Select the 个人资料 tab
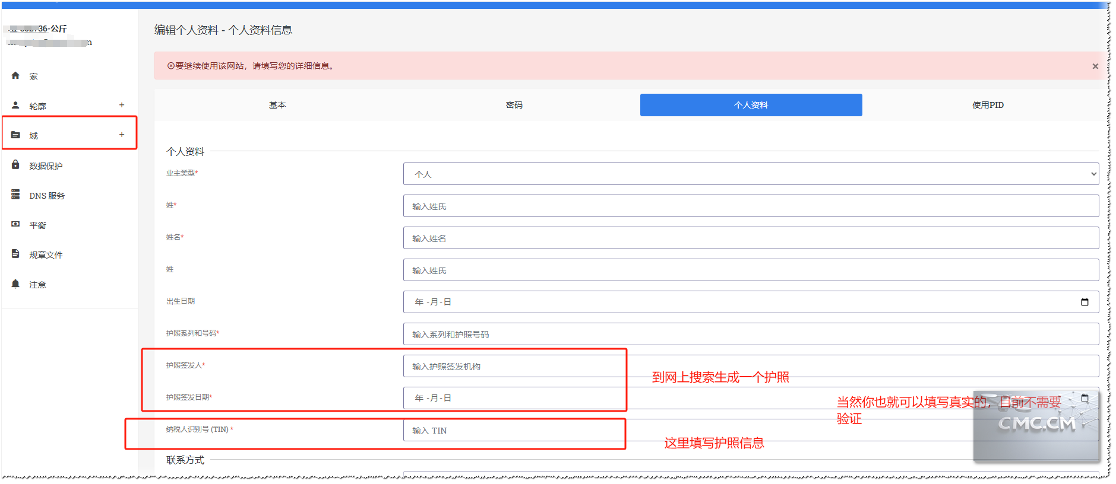The width and height of the screenshot is (1116, 484). pos(751,105)
